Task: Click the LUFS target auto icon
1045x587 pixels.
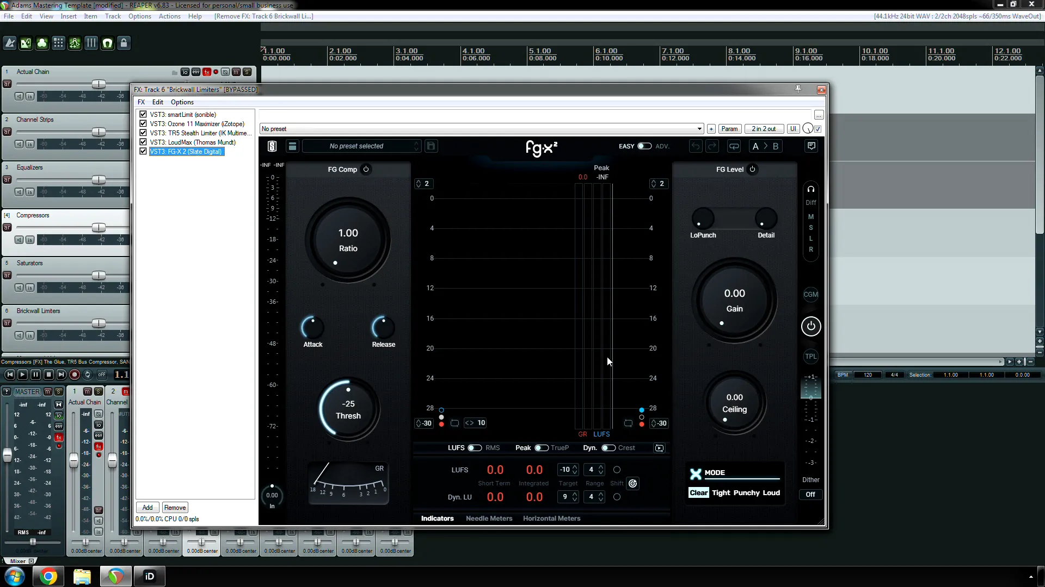Action: [632, 483]
